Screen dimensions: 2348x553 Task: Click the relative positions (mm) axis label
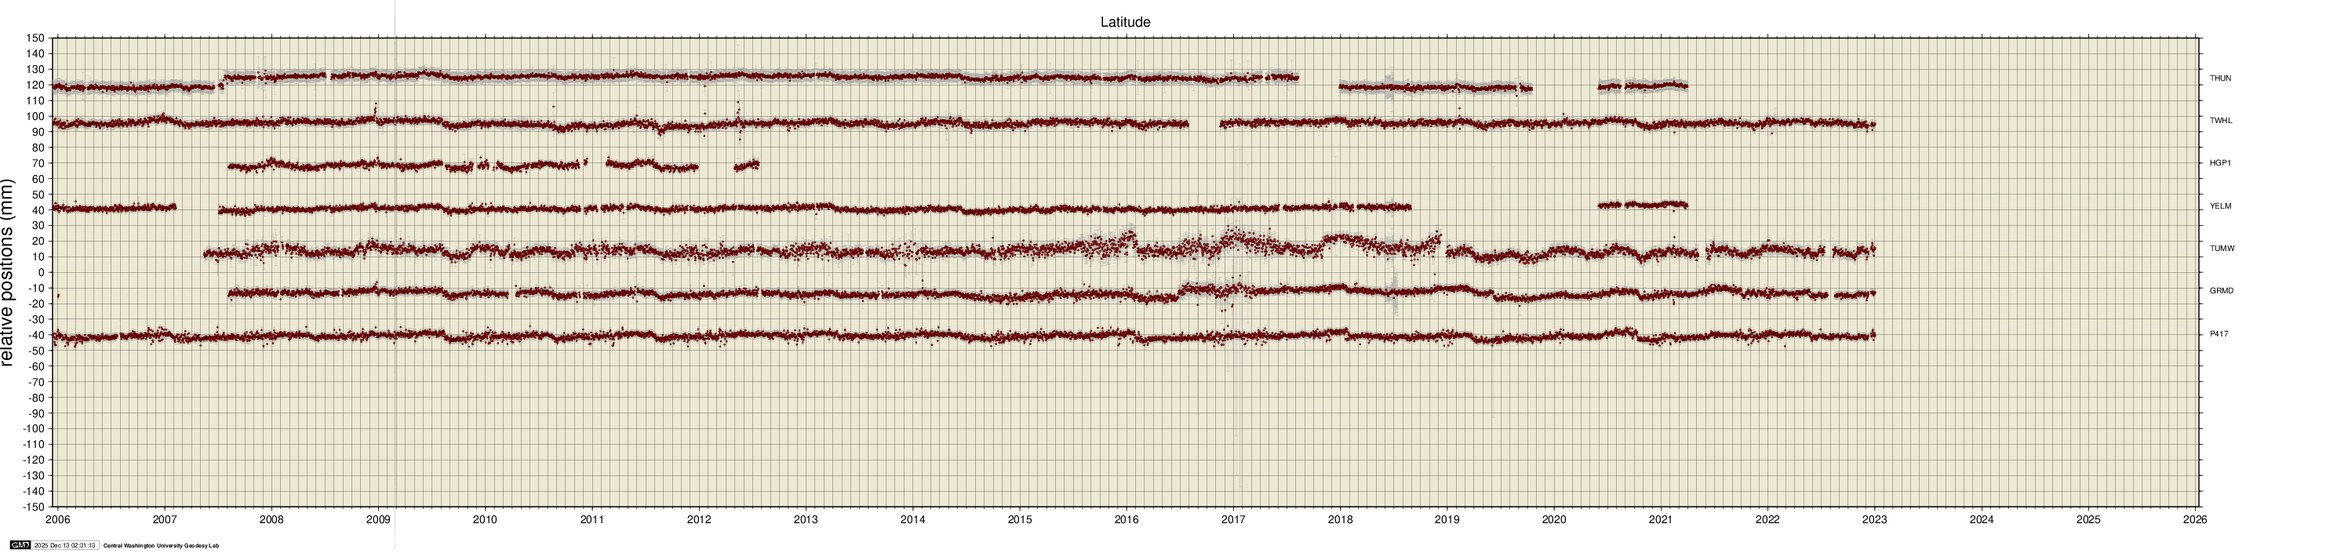[9, 272]
